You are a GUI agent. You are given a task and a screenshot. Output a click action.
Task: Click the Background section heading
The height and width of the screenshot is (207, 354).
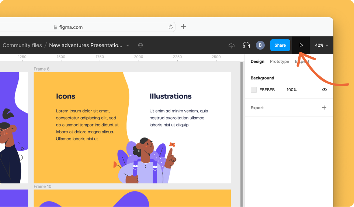tap(262, 78)
